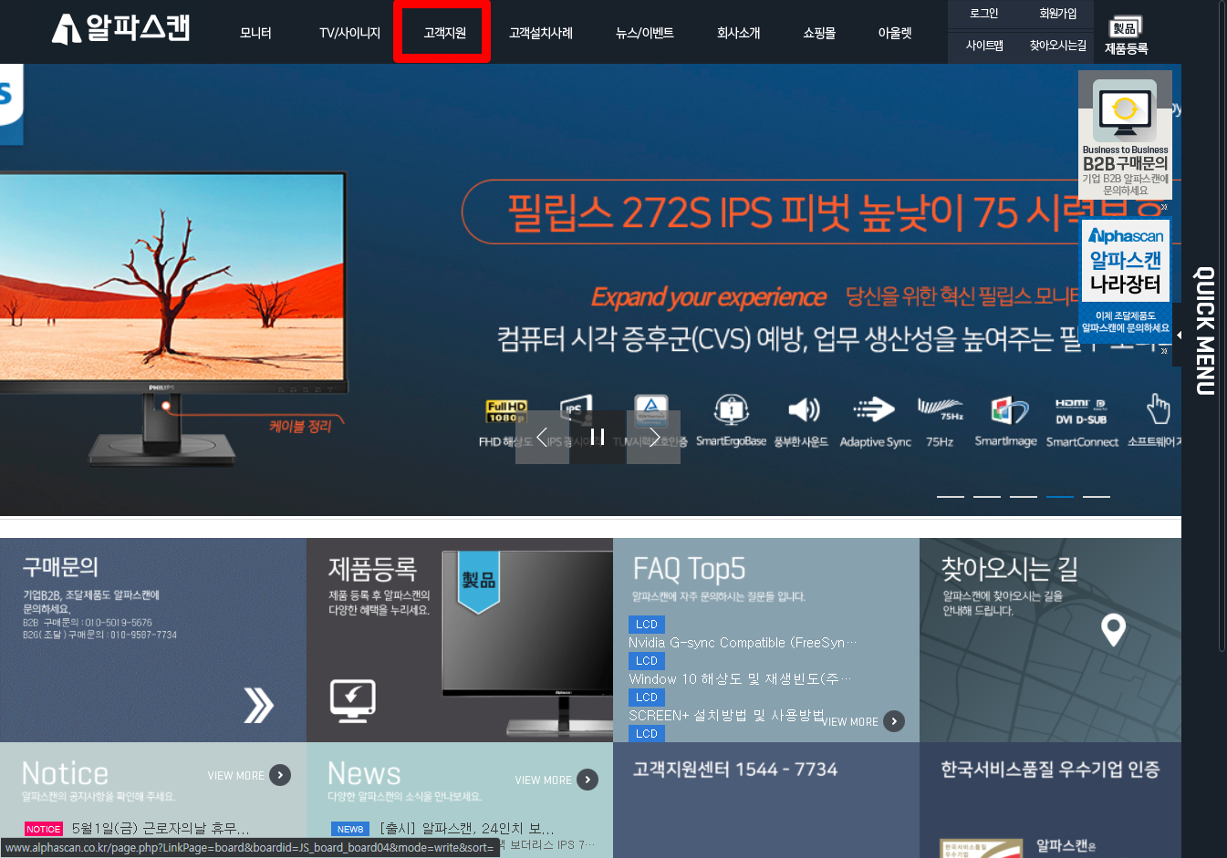The height and width of the screenshot is (858, 1227).
Task: Open the 구매문의 tile heading
Action: point(60,567)
